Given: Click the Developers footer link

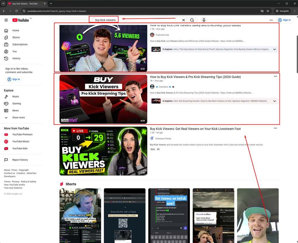Looking at the screenshot, I should pos(10,176).
